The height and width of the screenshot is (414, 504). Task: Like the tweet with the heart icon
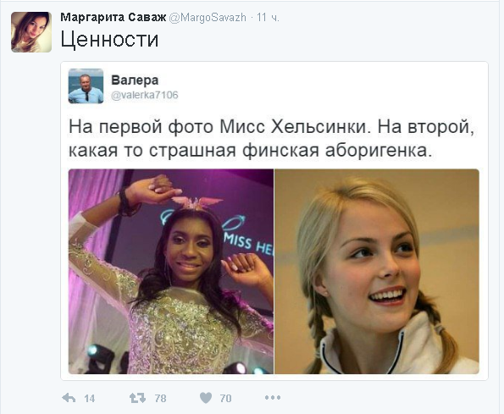pyautogui.click(x=206, y=398)
